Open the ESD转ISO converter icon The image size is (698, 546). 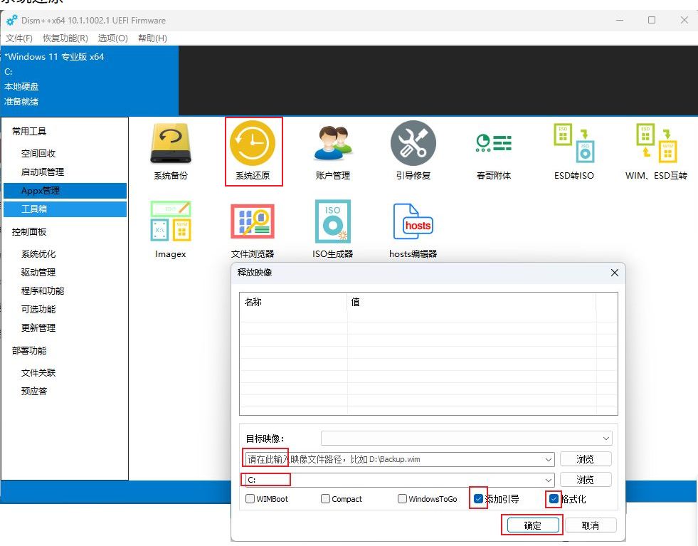pyautogui.click(x=573, y=143)
